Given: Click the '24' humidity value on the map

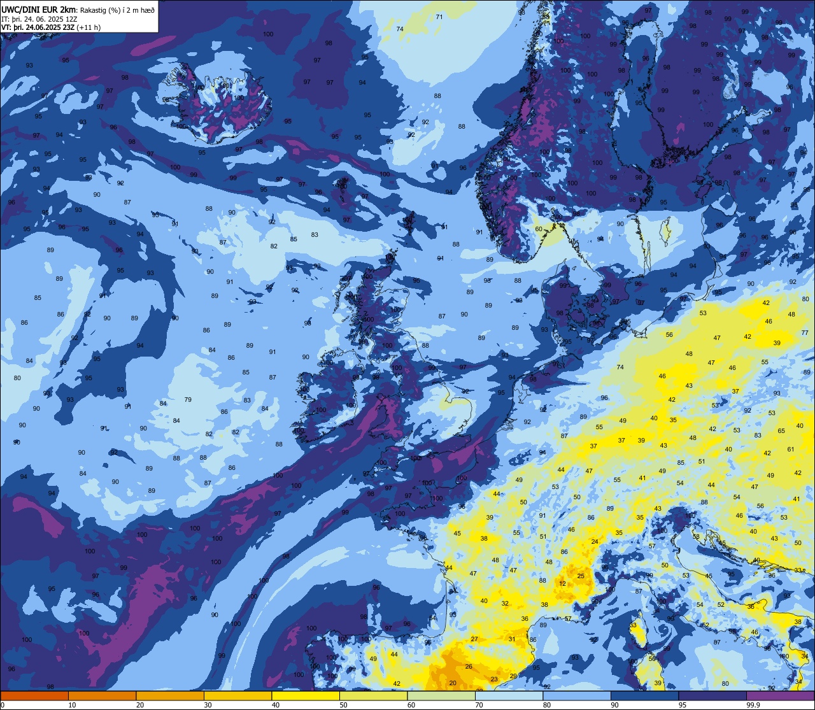Looking at the screenshot, I should [595, 542].
